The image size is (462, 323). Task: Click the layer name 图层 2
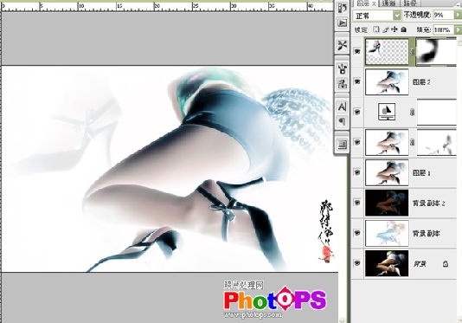(x=421, y=82)
